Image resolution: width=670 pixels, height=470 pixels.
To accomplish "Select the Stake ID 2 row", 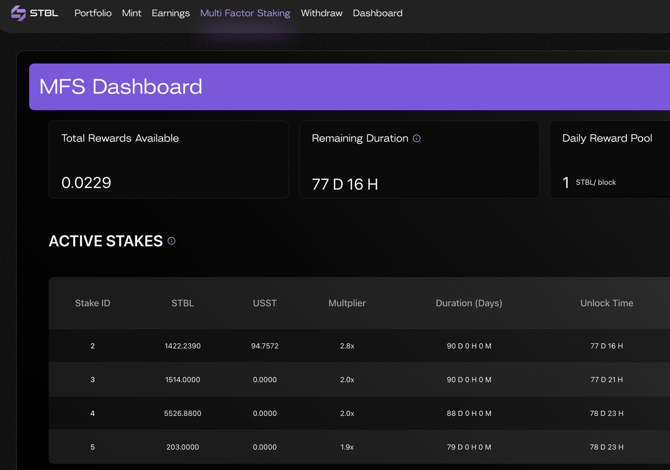I will pyautogui.click(x=93, y=346).
